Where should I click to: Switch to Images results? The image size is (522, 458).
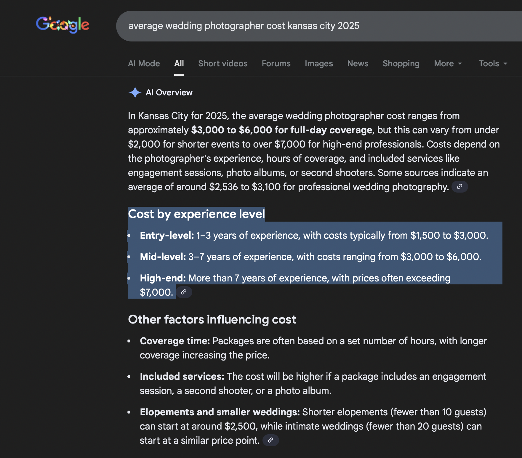click(319, 63)
